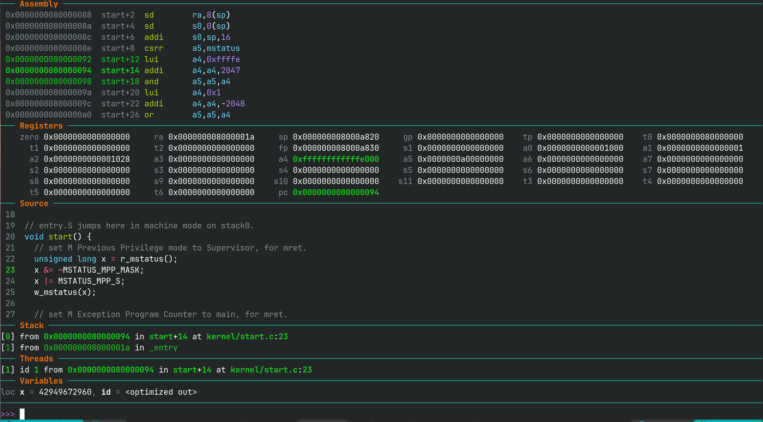Click the Threads section header
763x422 pixels.
37,359
